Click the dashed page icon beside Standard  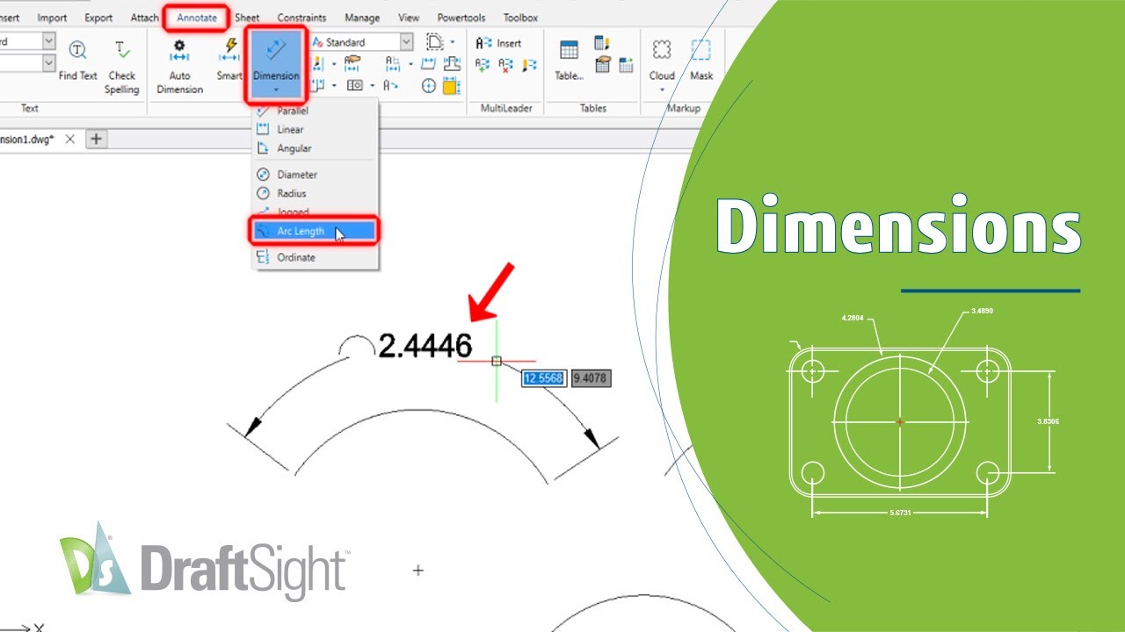pos(435,42)
